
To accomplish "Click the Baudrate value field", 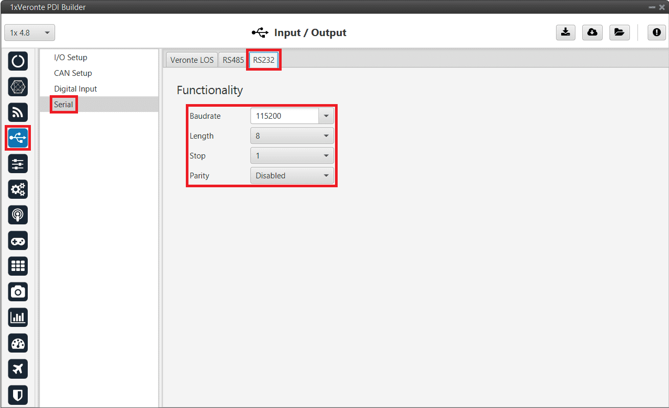I will pos(284,116).
